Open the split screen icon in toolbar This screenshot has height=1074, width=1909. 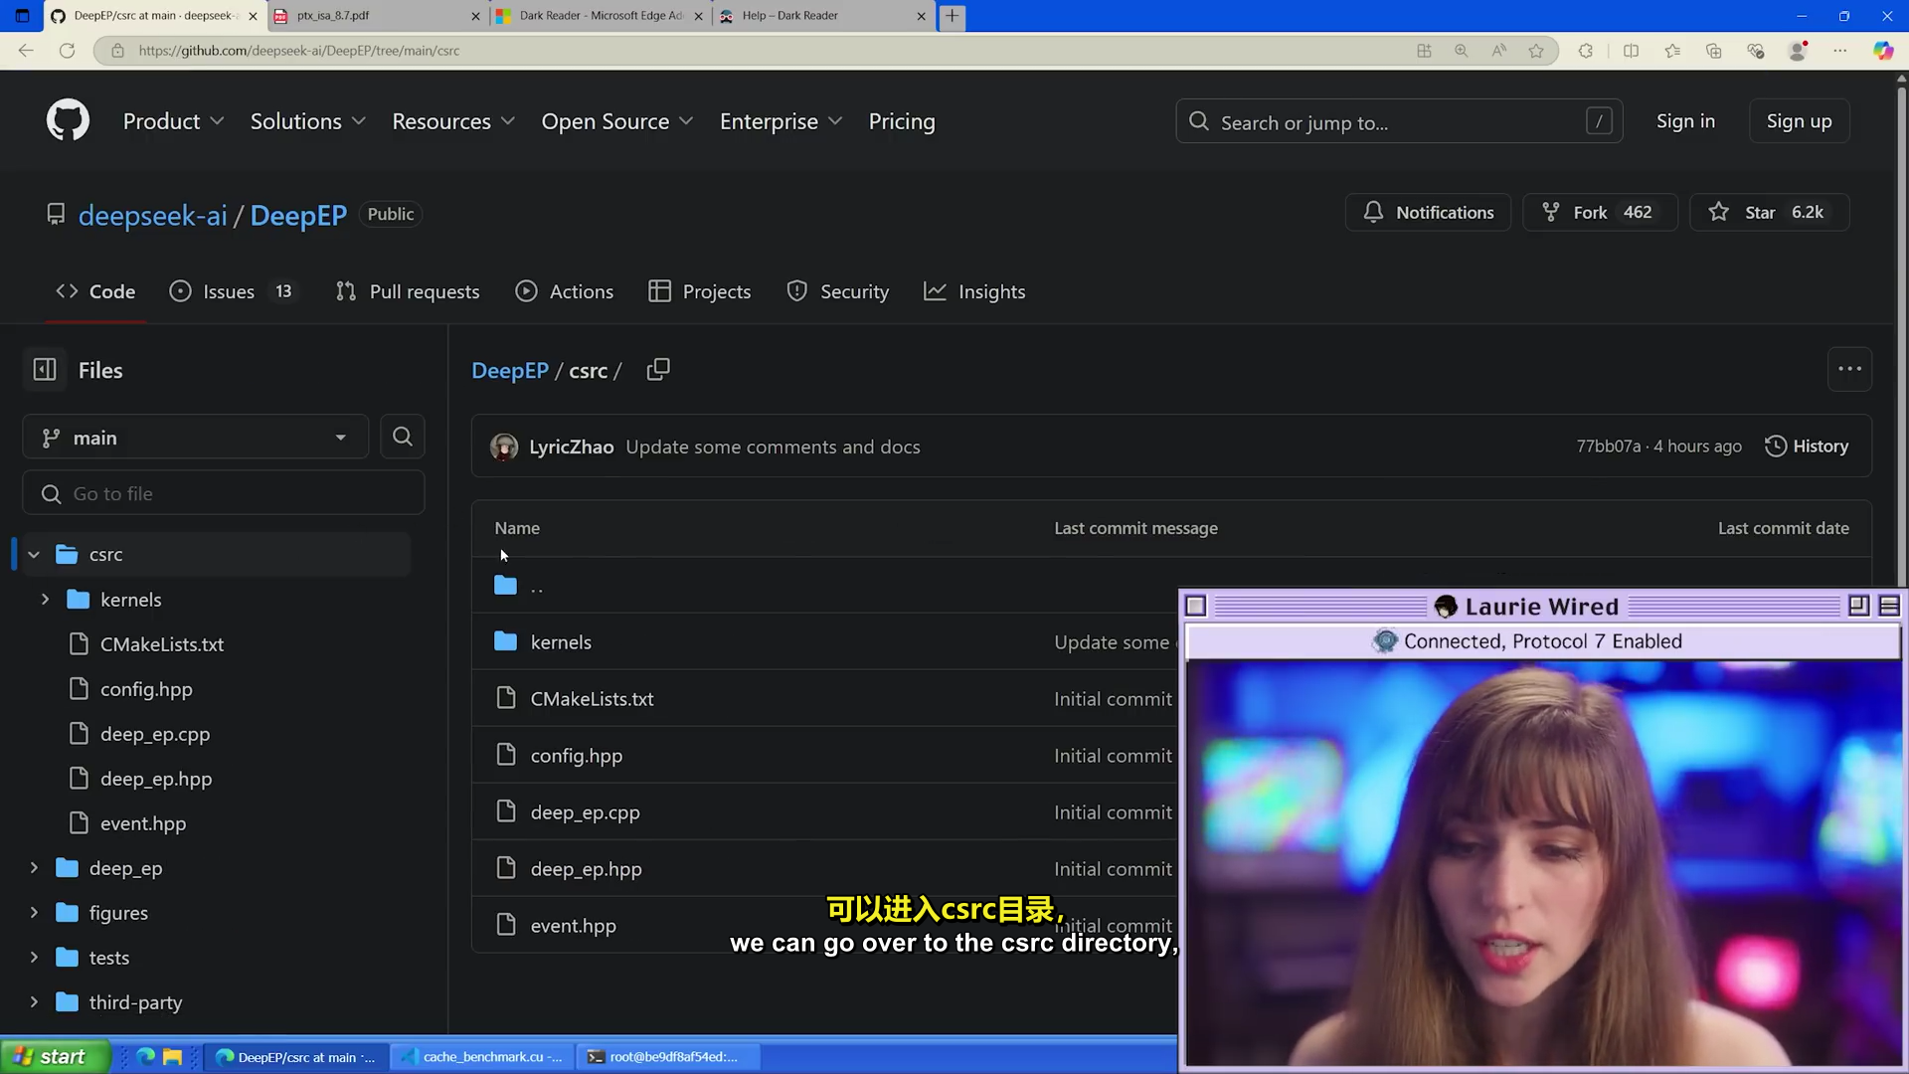click(1631, 51)
